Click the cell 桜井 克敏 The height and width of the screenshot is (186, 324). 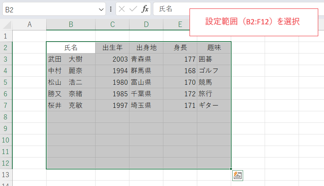pyautogui.click(x=71, y=106)
